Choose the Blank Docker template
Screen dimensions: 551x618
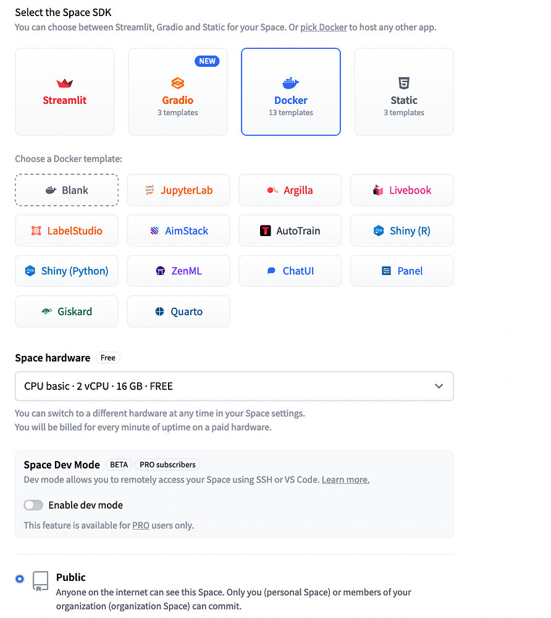coord(67,190)
